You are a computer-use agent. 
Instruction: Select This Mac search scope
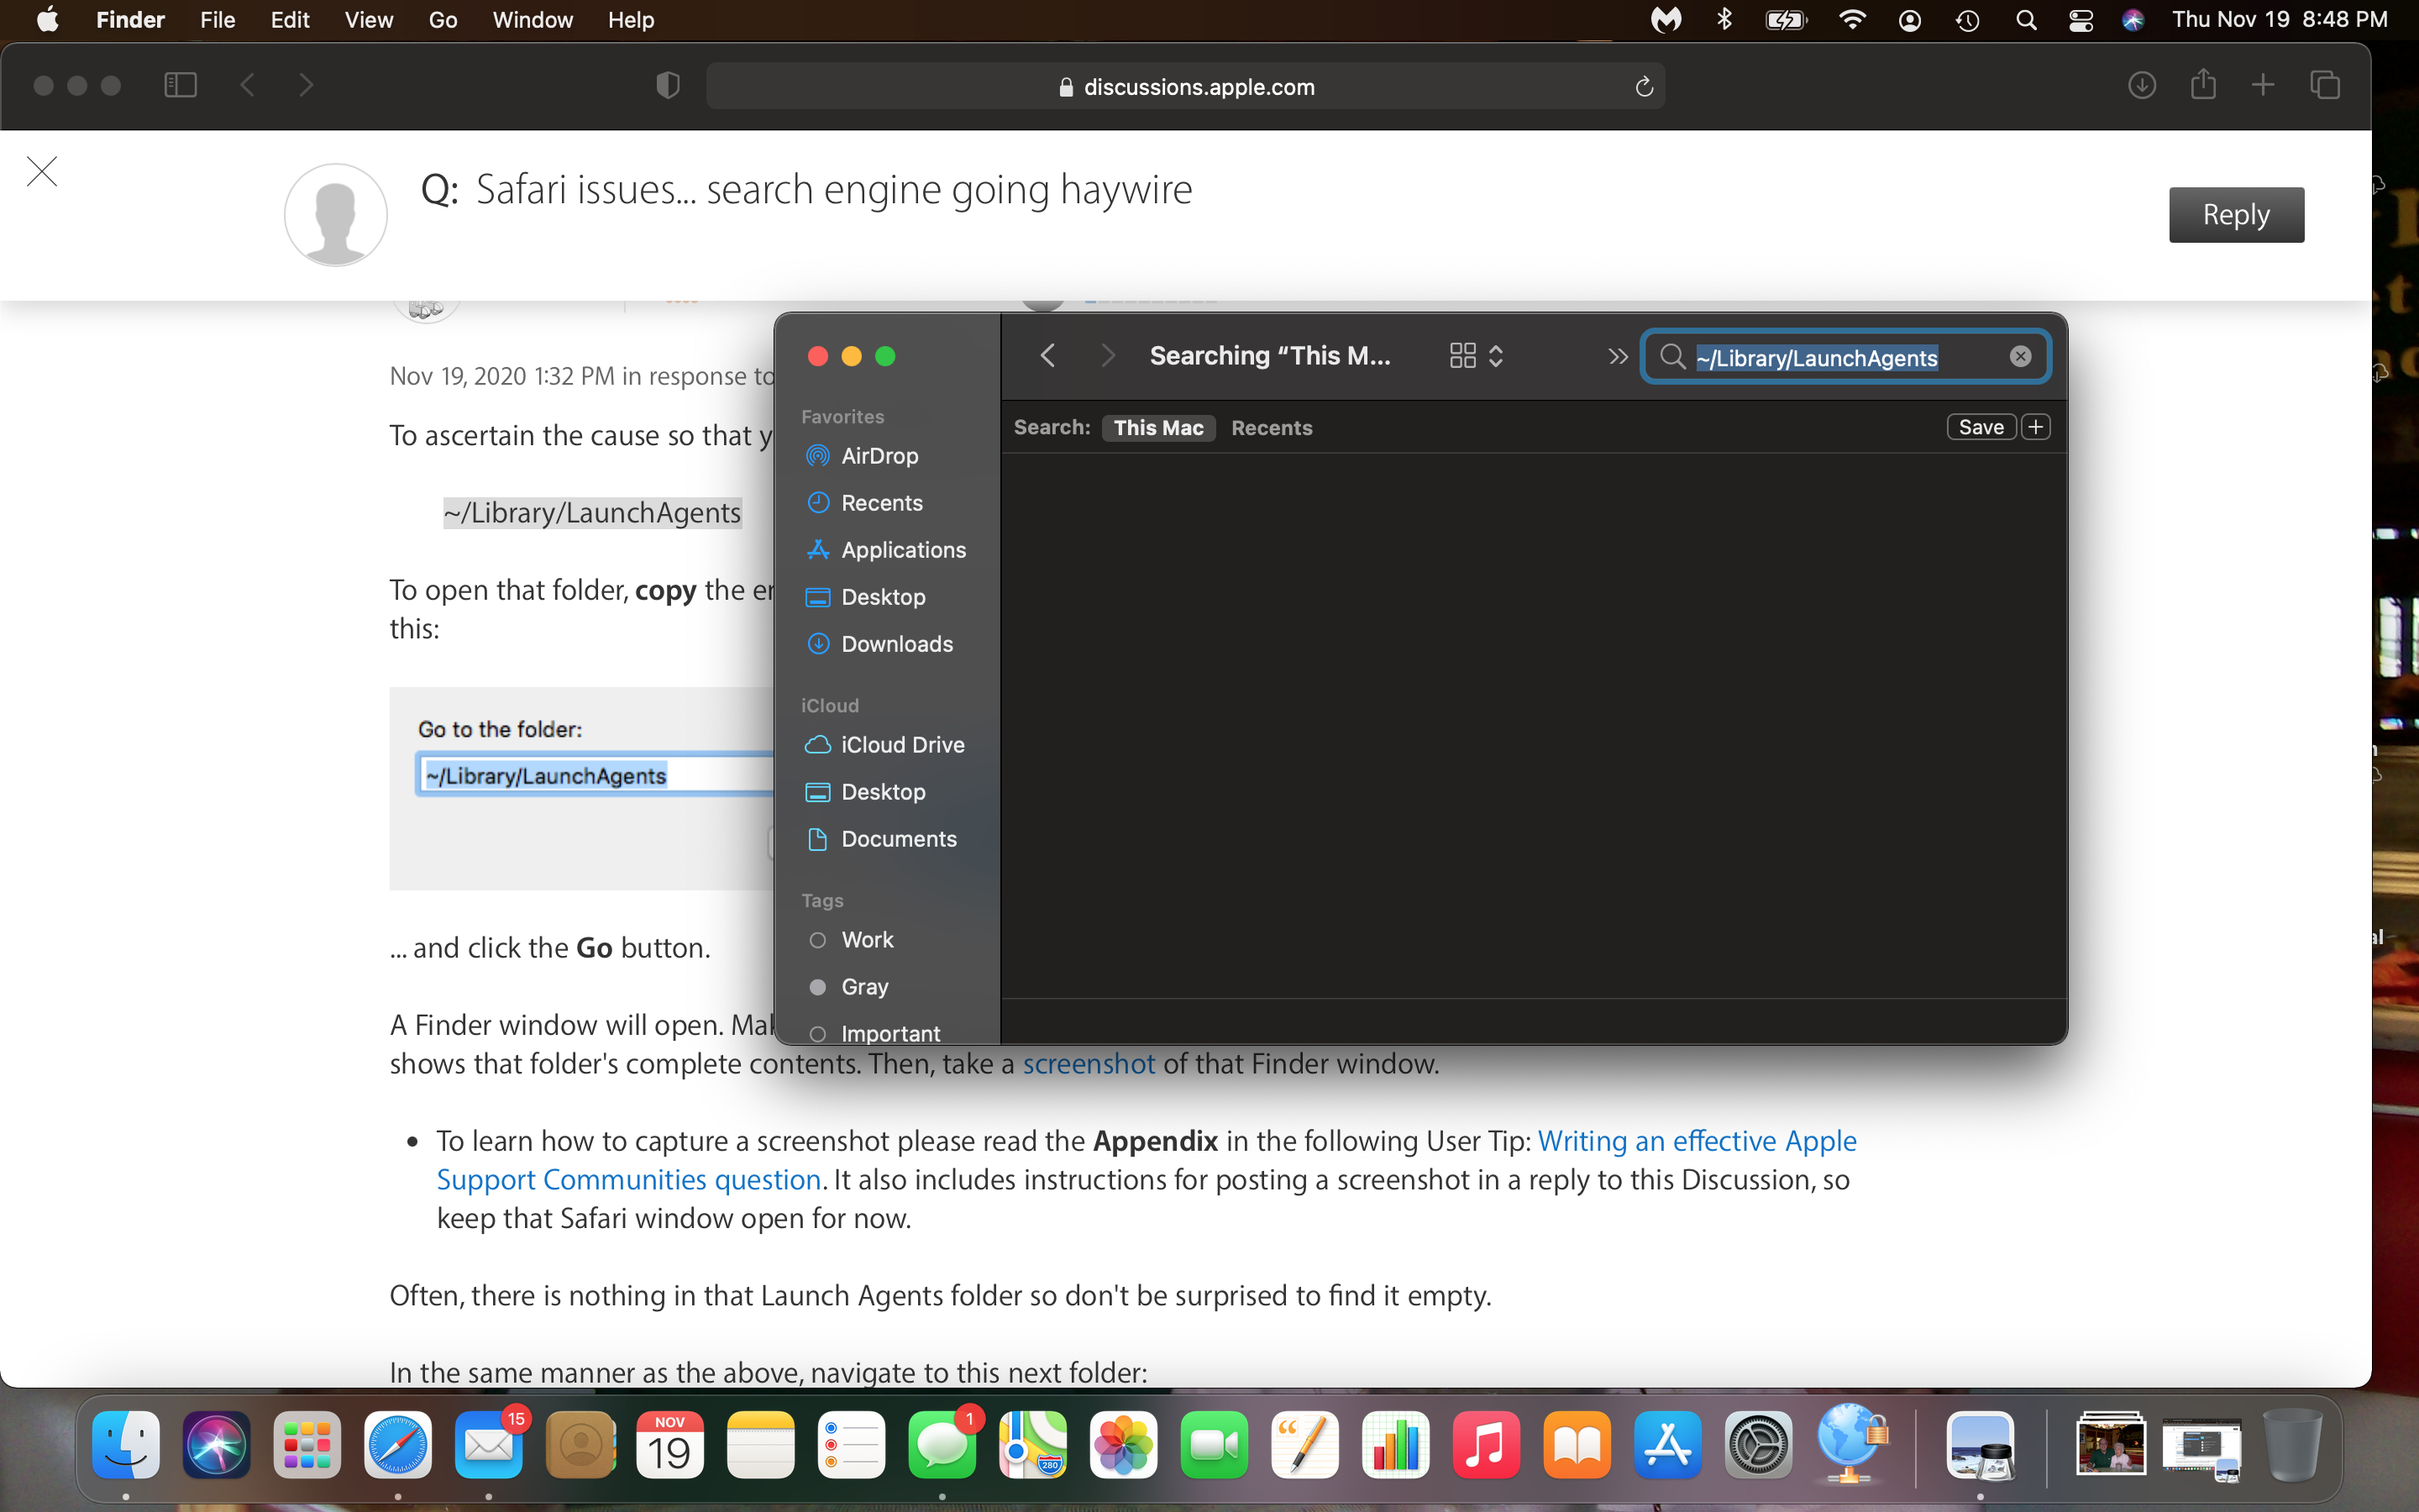1158,428
